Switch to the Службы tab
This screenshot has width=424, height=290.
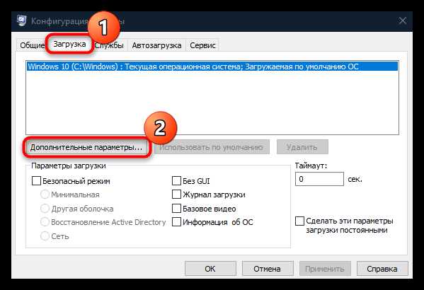click(109, 45)
